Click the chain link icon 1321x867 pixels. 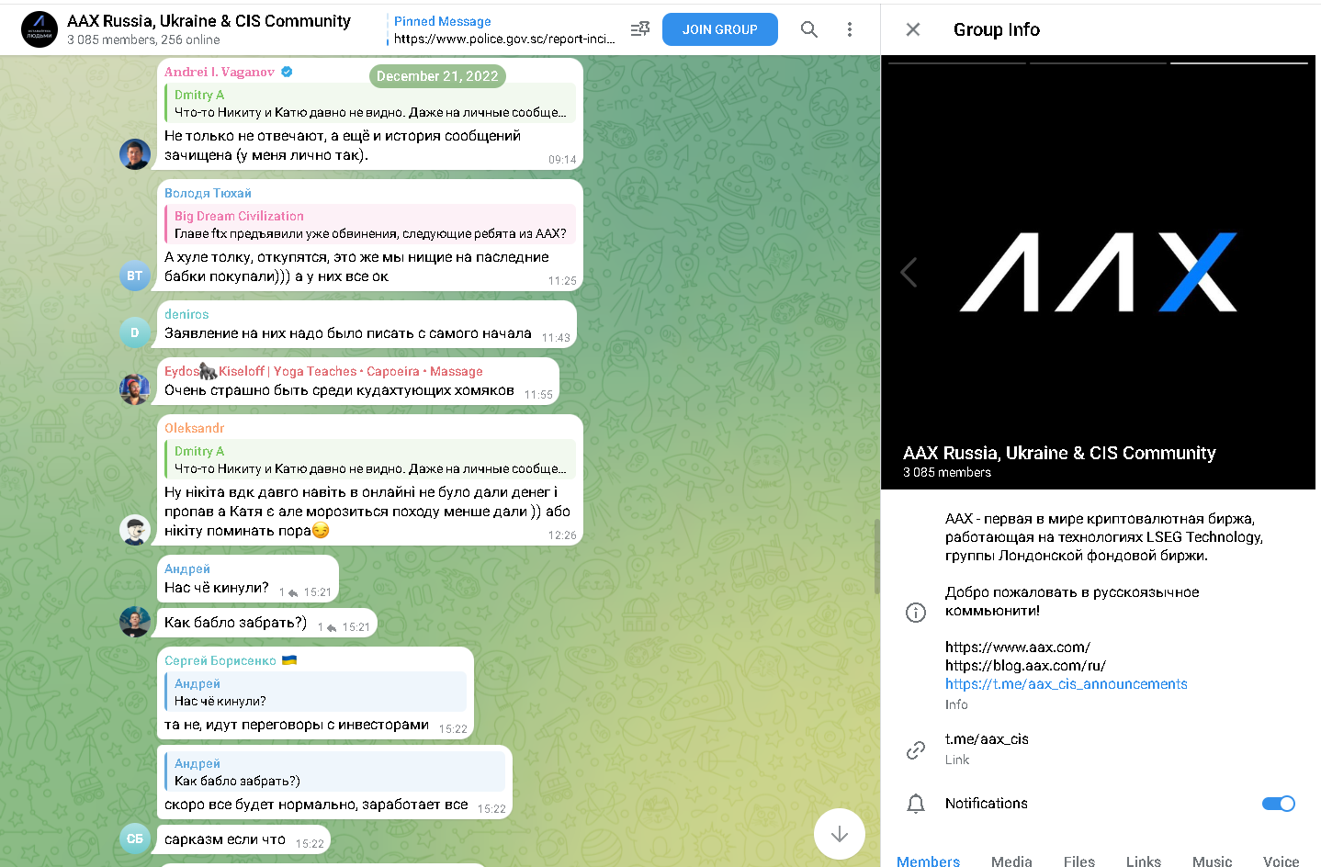[x=916, y=749]
